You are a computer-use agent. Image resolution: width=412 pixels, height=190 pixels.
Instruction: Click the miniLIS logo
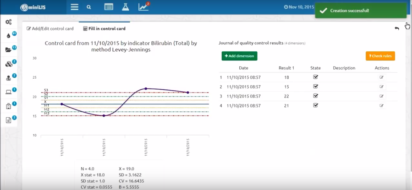33,8
